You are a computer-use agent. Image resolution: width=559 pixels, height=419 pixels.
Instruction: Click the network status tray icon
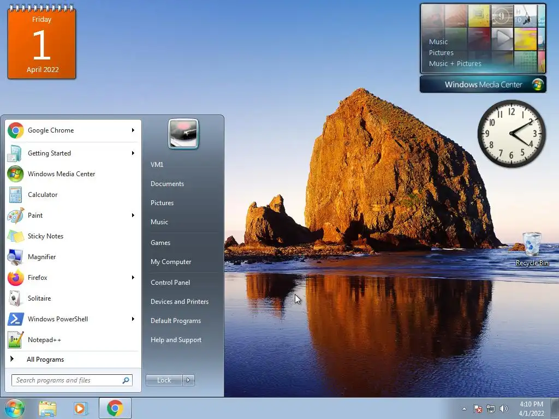(491, 409)
